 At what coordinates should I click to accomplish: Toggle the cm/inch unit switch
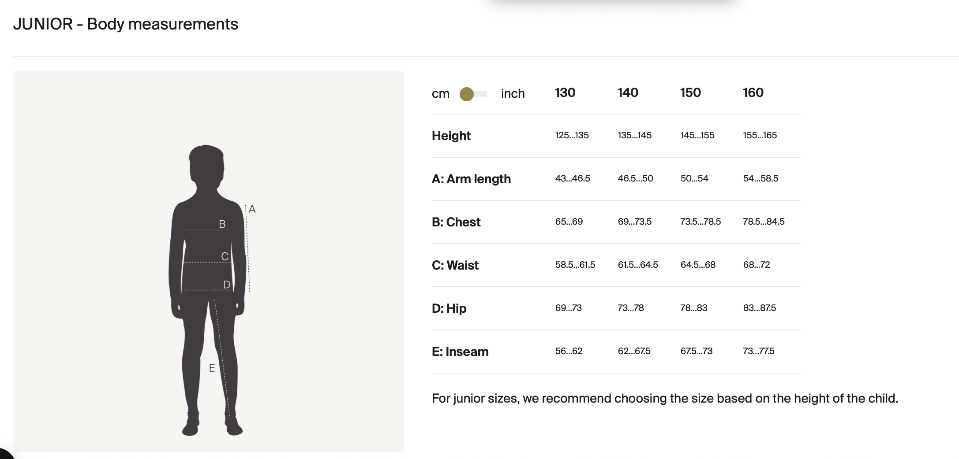tap(473, 94)
